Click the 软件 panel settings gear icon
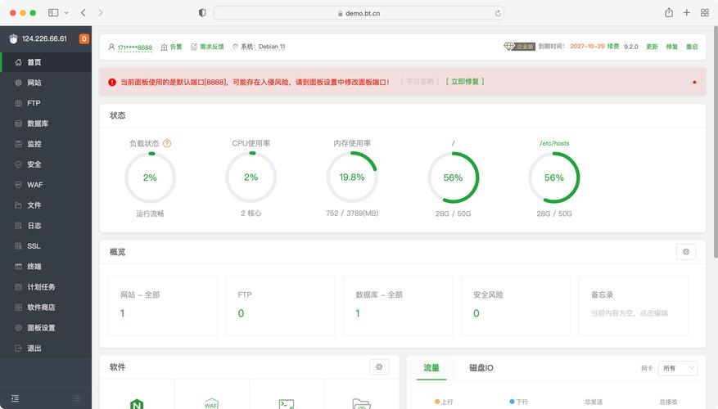This screenshot has width=718, height=409. coord(378,367)
